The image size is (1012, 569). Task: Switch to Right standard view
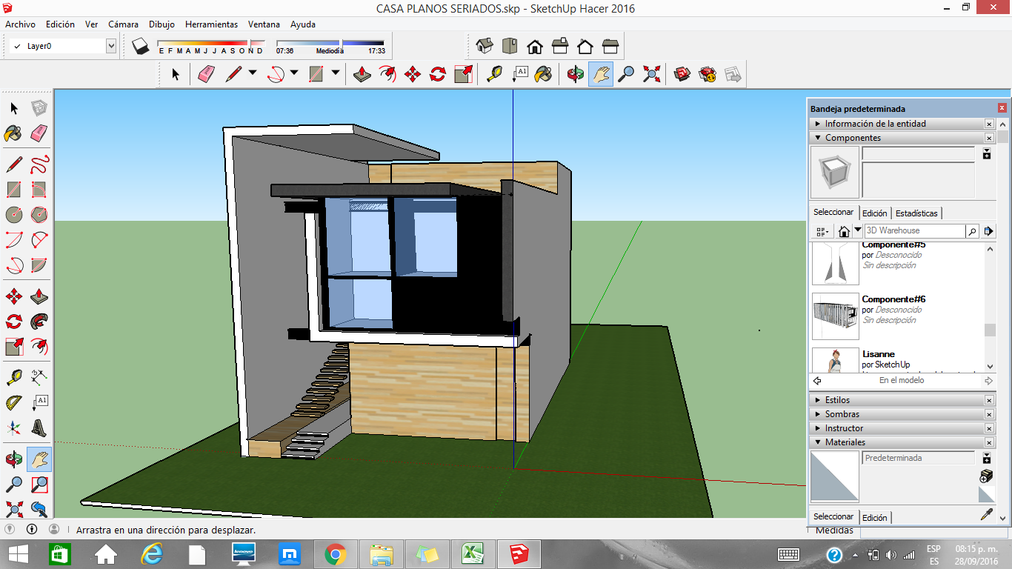tap(560, 47)
